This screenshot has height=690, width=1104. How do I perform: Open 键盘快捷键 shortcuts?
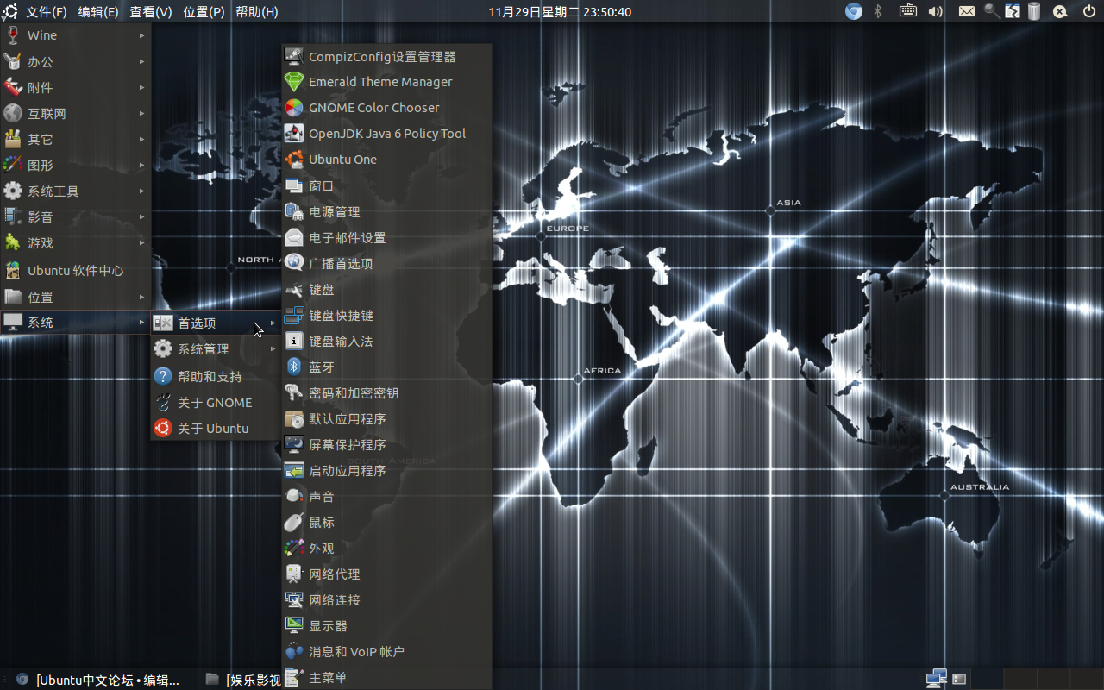(387, 315)
